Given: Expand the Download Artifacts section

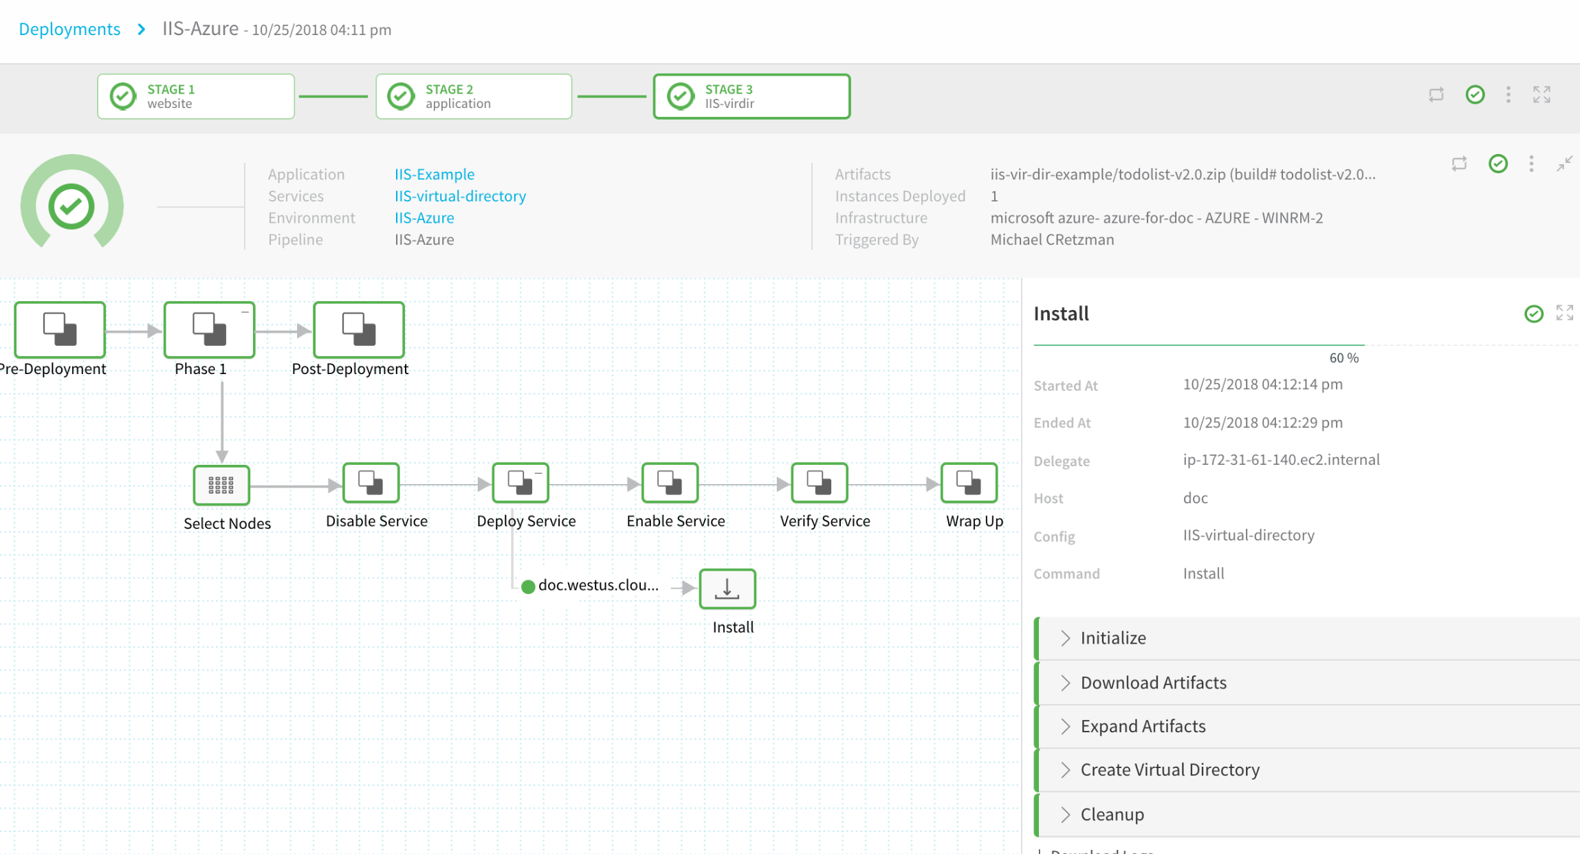Looking at the screenshot, I should [1307, 683].
